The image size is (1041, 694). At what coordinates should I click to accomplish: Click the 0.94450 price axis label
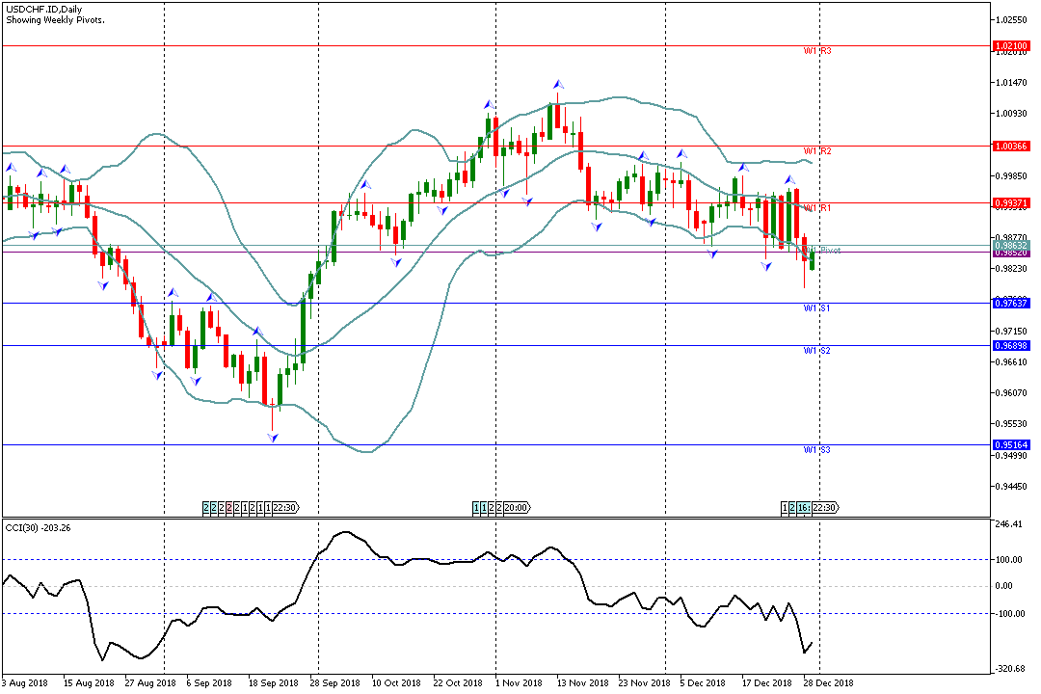pyautogui.click(x=1011, y=486)
